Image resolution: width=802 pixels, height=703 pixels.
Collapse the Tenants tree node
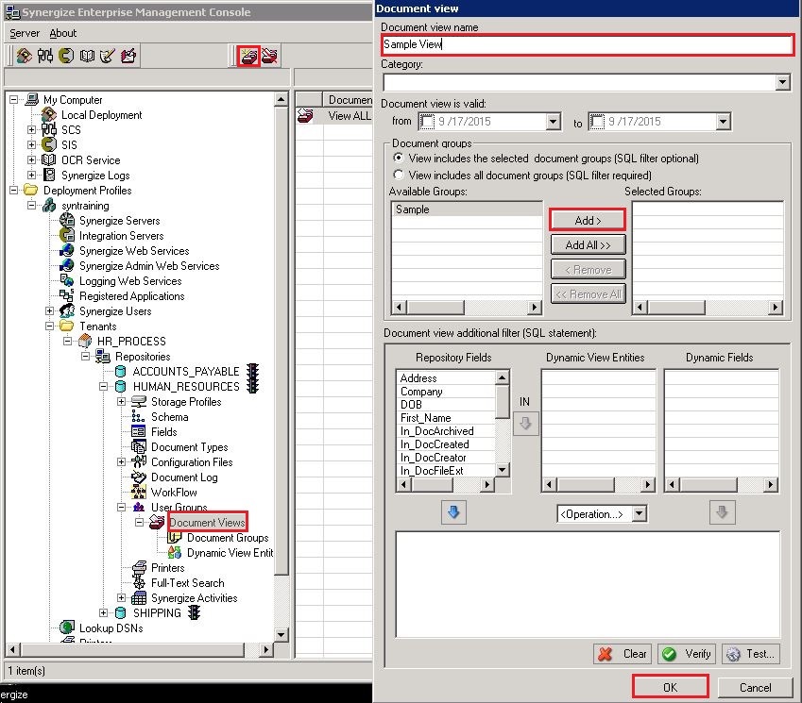(50, 326)
